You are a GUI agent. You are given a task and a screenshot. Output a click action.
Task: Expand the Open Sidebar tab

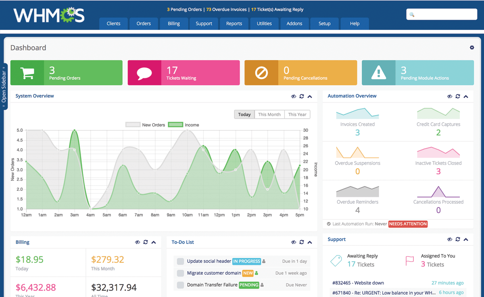coord(4,87)
